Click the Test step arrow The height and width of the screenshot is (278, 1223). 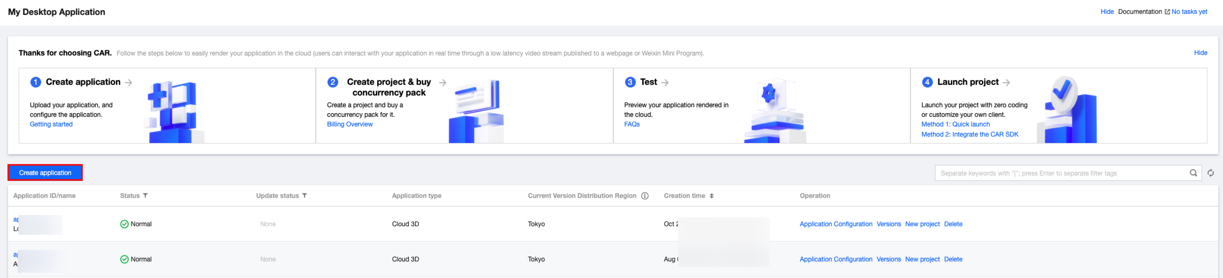tap(665, 83)
